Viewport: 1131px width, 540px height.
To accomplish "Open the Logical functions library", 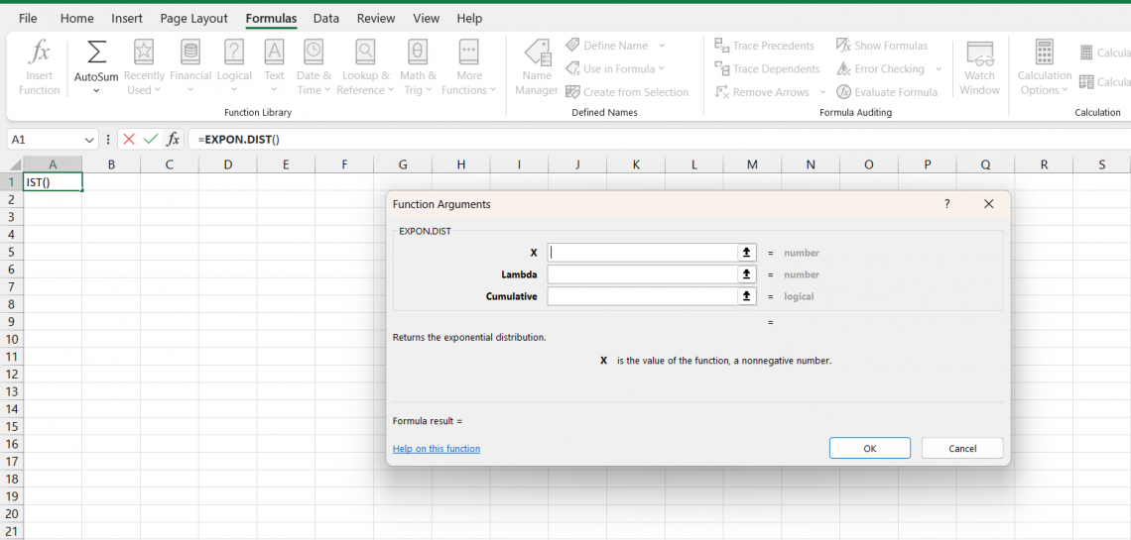I will tap(234, 67).
